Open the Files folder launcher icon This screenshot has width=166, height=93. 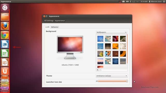pyautogui.click(x=5, y=17)
